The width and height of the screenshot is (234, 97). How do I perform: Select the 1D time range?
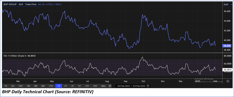[6, 86]
